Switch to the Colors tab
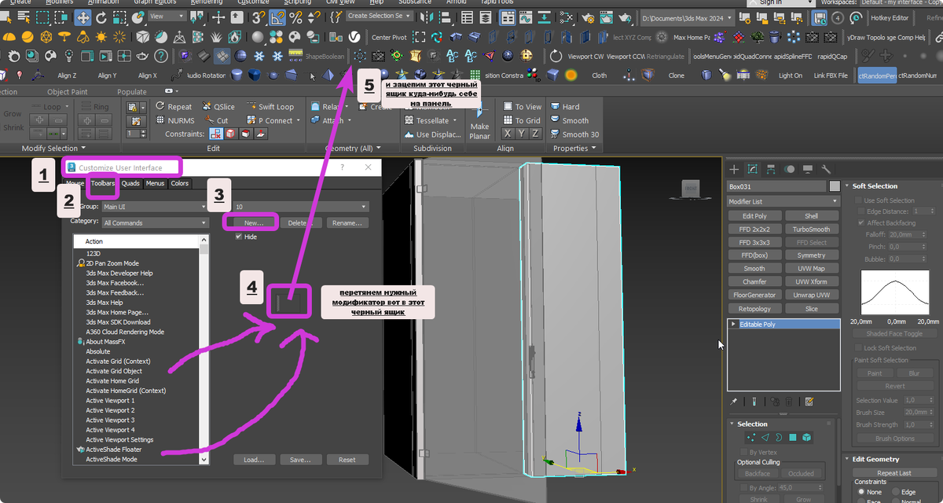 click(x=180, y=183)
